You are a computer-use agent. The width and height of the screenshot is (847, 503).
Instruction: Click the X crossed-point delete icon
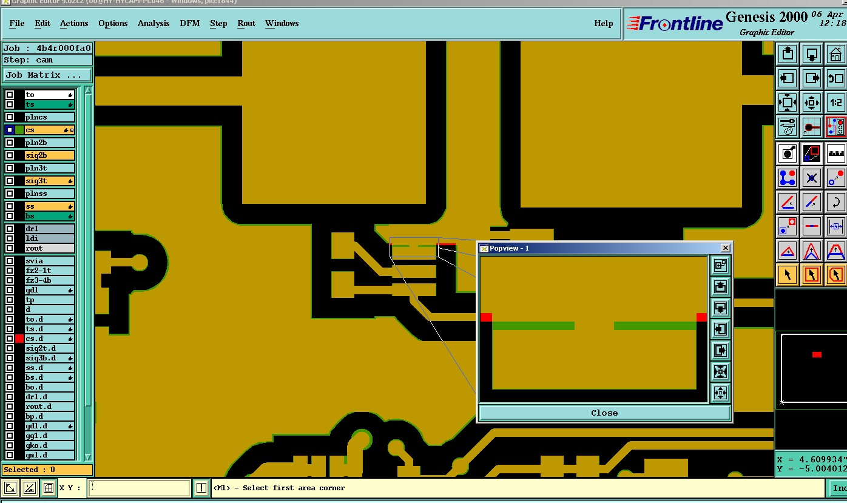tap(812, 177)
